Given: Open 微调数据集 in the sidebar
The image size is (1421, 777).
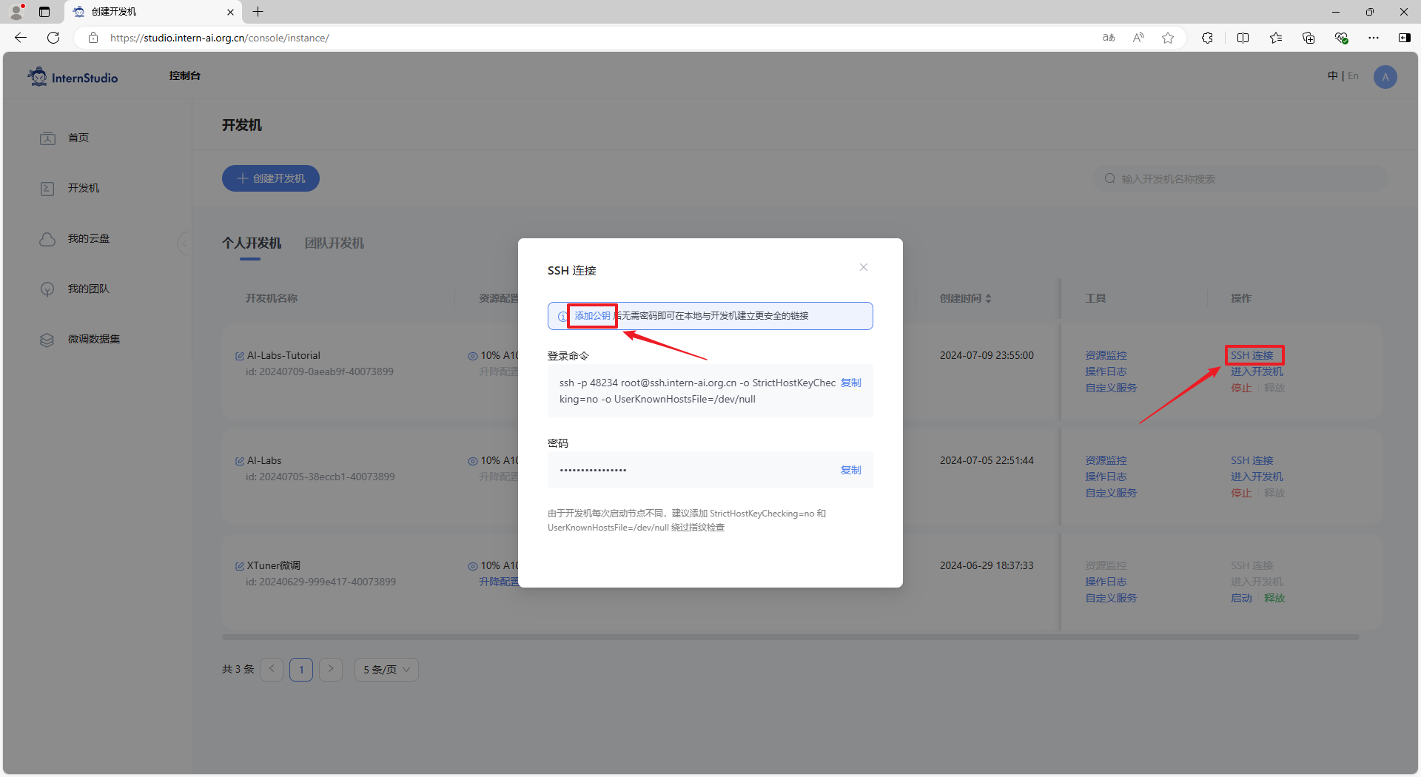Looking at the screenshot, I should click(x=94, y=339).
